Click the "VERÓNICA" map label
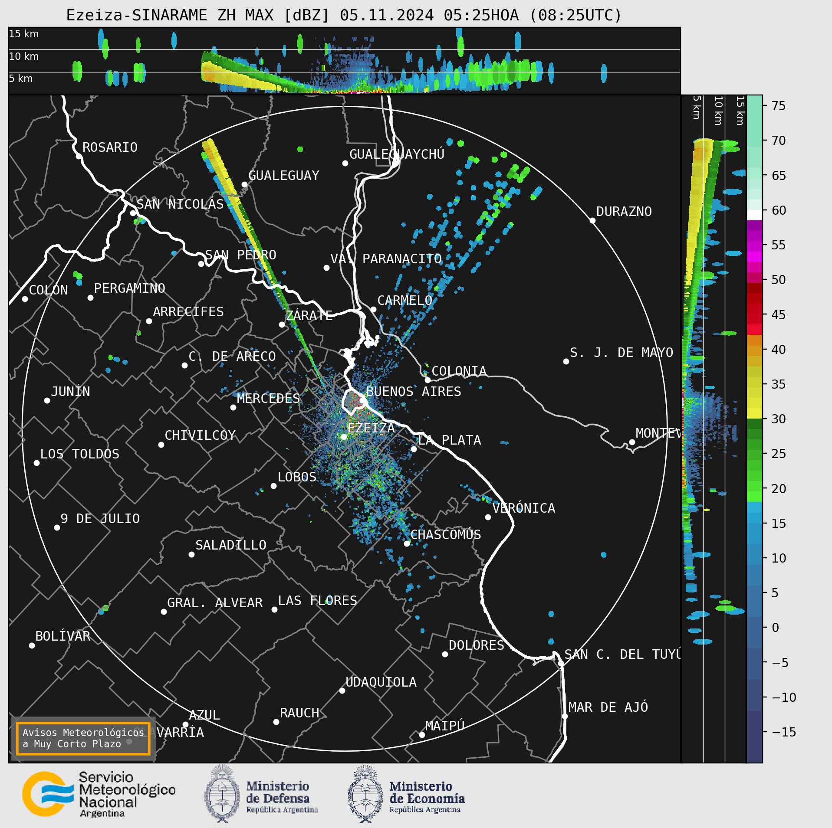Screen dimensions: 832x828 coord(523,508)
